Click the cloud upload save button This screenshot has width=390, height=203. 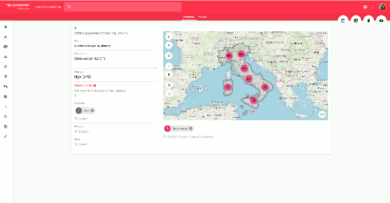381,21
